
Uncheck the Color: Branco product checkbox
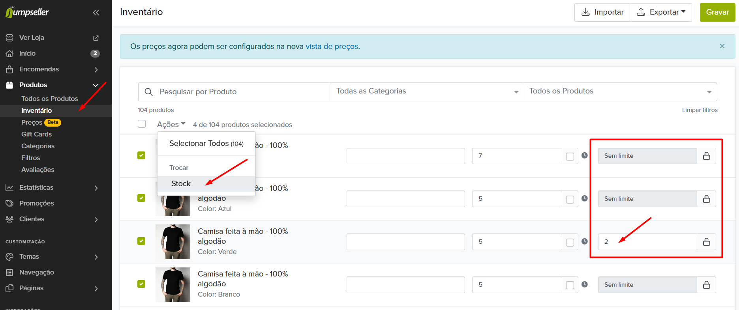coord(141,284)
